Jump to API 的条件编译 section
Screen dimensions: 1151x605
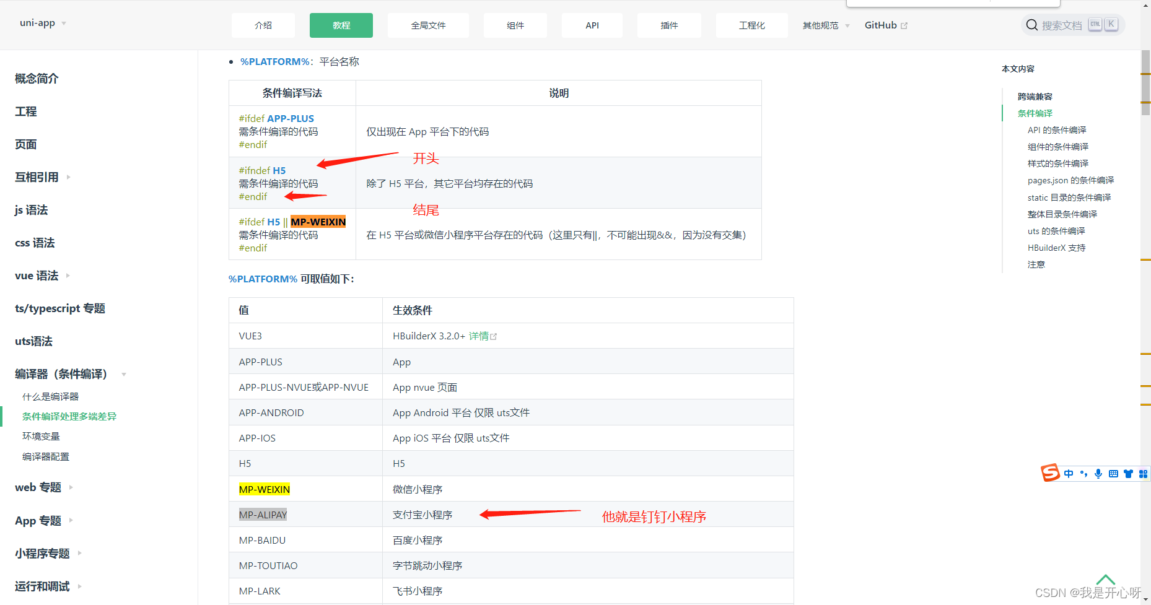pos(1057,130)
